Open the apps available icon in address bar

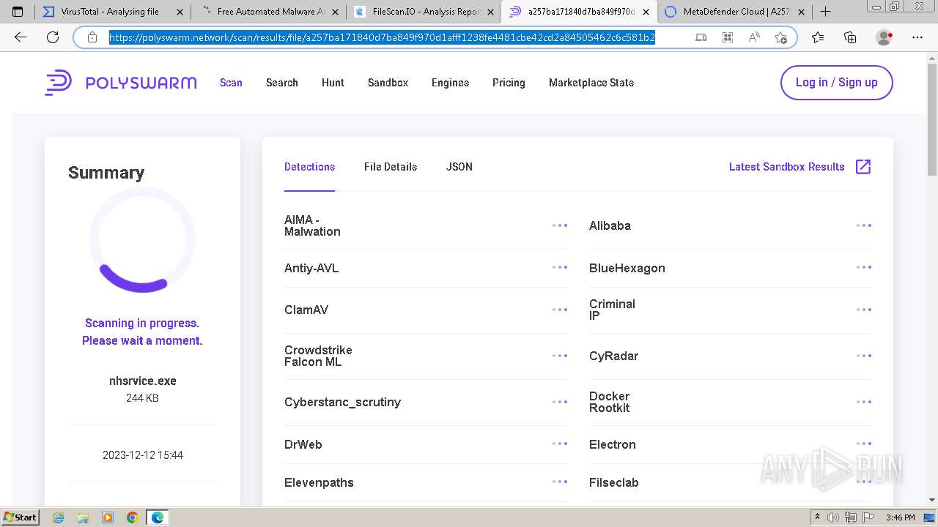(x=727, y=37)
